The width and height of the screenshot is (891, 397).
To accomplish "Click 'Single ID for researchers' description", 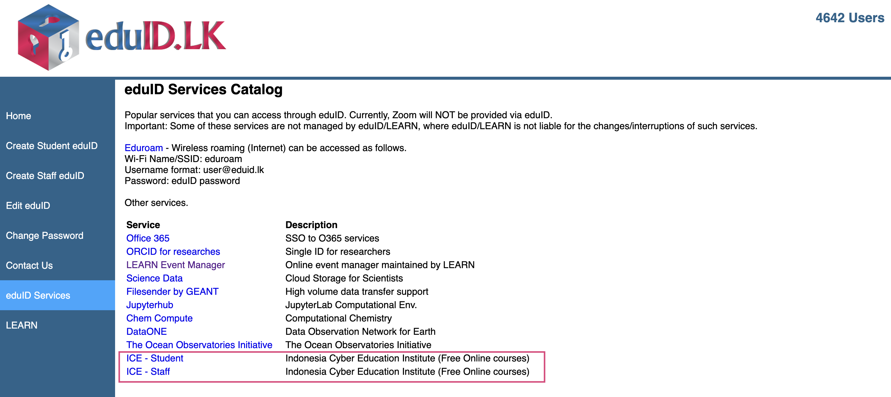I will [338, 252].
